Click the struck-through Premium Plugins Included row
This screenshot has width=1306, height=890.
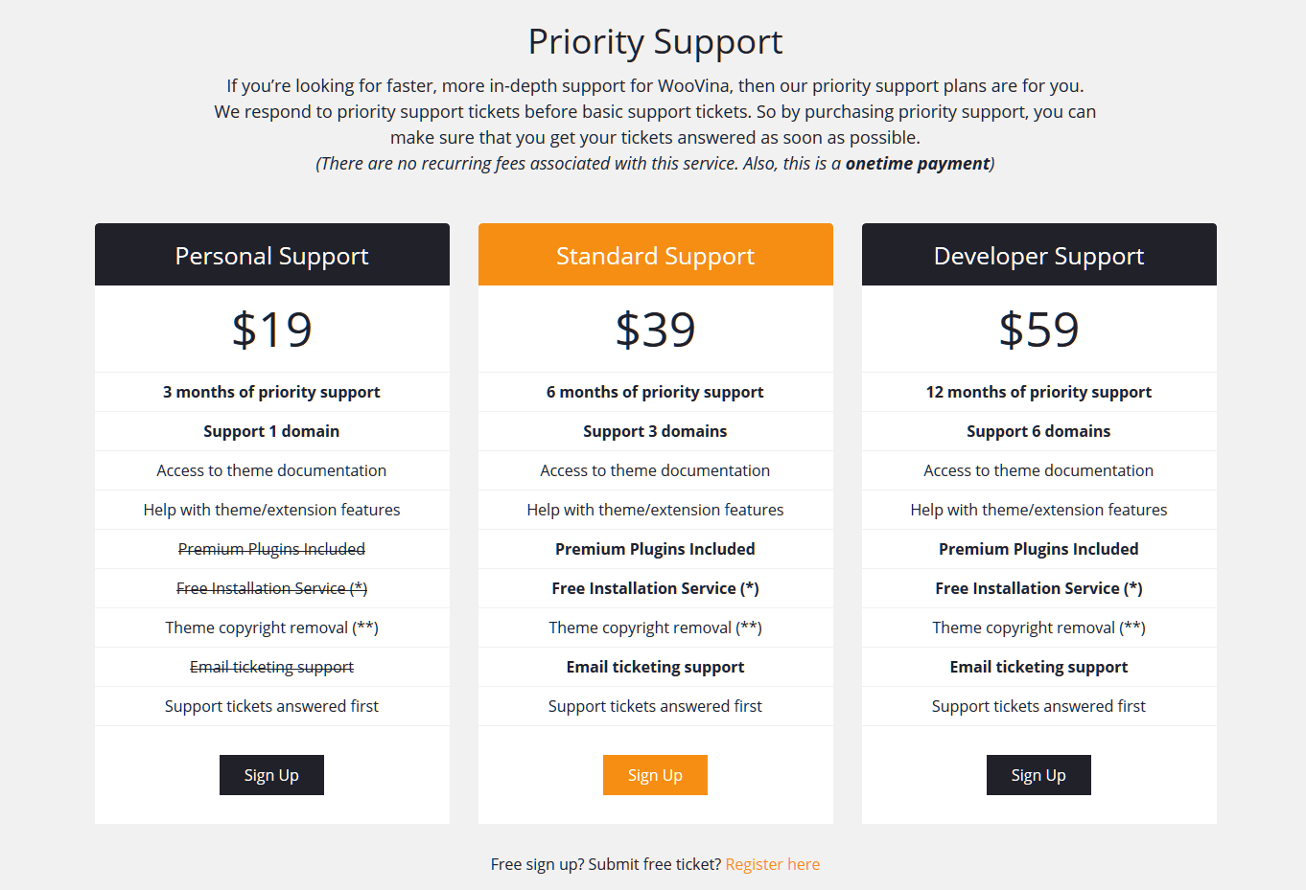click(272, 549)
